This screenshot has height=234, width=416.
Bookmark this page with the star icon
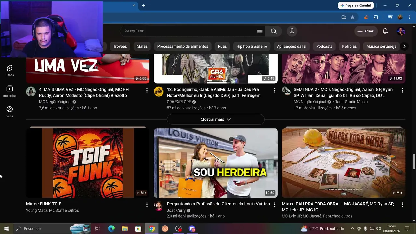[x=352, y=17]
